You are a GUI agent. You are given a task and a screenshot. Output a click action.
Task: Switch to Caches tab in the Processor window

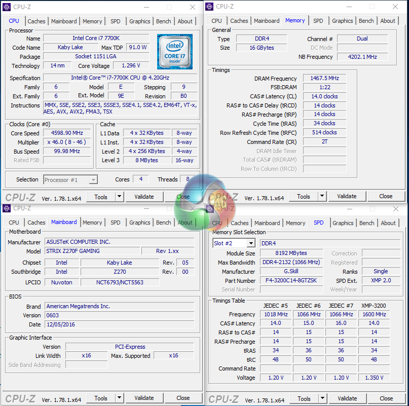click(36, 21)
